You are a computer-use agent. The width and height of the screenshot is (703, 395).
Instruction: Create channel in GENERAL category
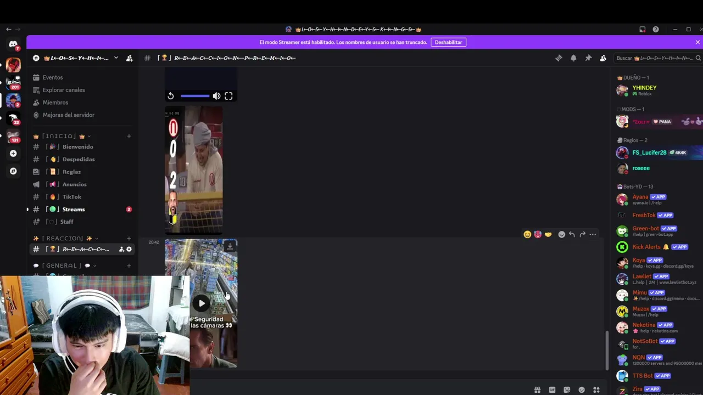(x=129, y=266)
